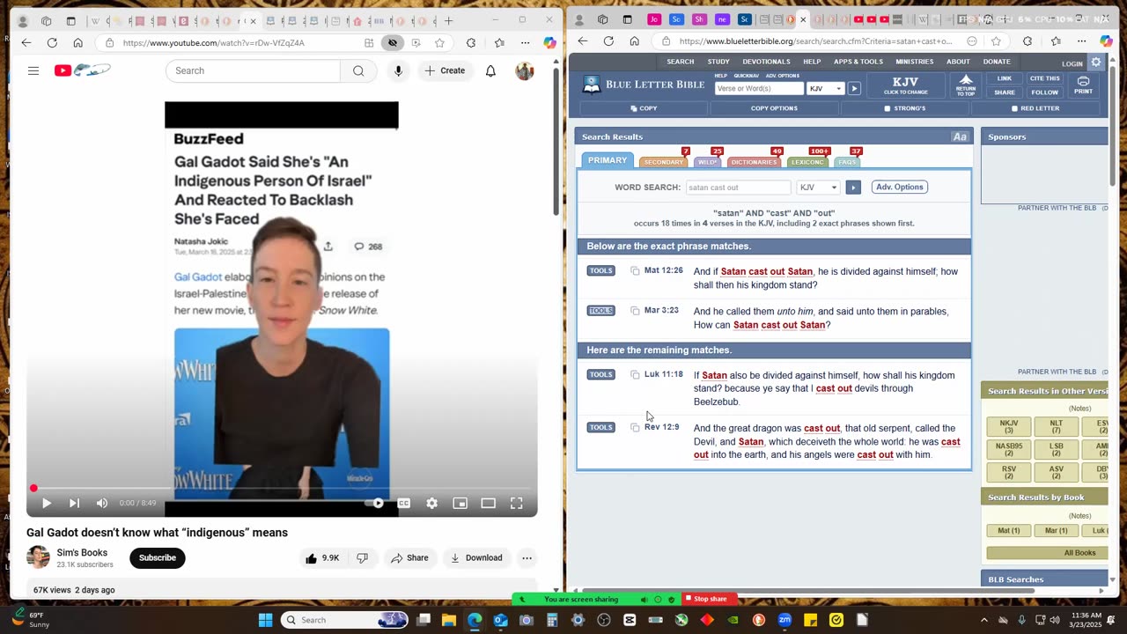Screen dimensions: 1127x634
Task: Open YouTube Create menu
Action: (x=445, y=70)
